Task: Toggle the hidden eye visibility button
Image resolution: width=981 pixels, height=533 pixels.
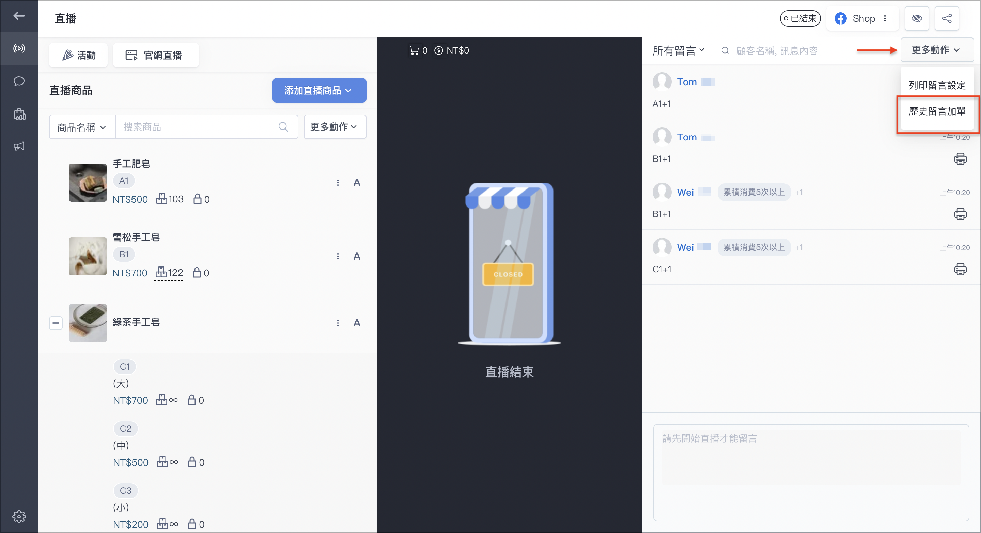Action: click(x=917, y=18)
